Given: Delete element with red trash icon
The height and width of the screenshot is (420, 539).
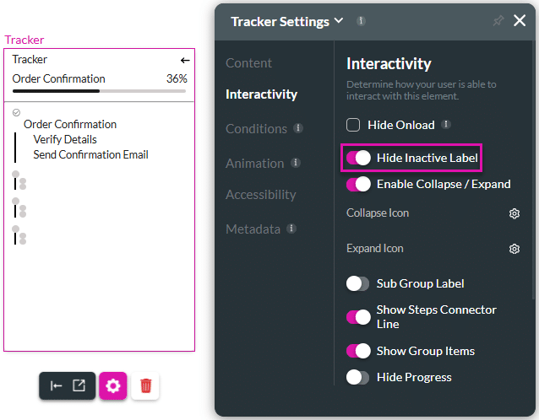Looking at the screenshot, I should 145,385.
